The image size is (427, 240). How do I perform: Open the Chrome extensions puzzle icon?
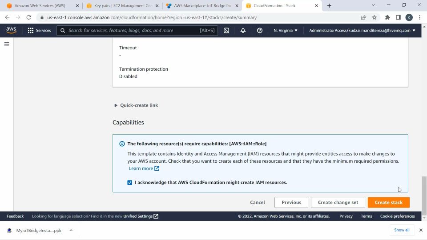pos(387,17)
